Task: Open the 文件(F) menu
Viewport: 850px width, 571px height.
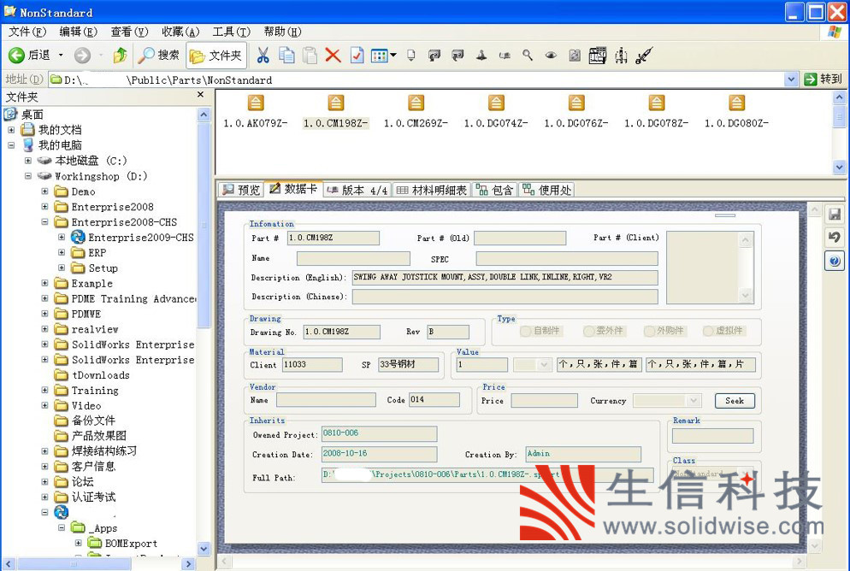Action: click(x=27, y=32)
